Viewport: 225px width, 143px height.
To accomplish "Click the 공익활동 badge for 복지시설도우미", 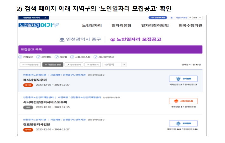I will point(183,79).
